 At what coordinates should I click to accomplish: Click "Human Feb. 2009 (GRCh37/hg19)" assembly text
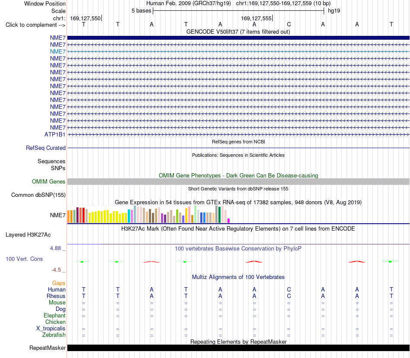pos(189,3)
